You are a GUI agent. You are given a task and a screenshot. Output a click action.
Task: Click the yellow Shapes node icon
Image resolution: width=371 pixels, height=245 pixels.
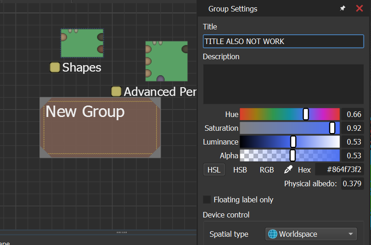pyautogui.click(x=55, y=67)
